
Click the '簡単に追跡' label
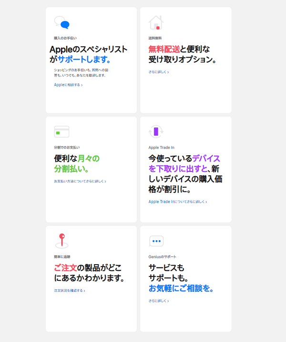62,256
